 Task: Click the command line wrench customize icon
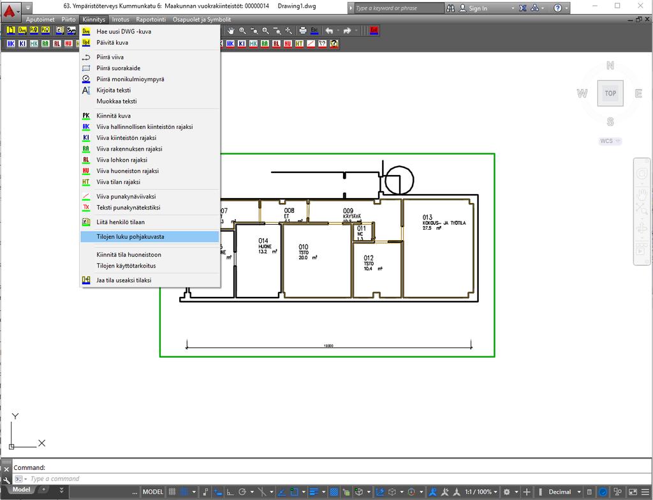point(6,480)
